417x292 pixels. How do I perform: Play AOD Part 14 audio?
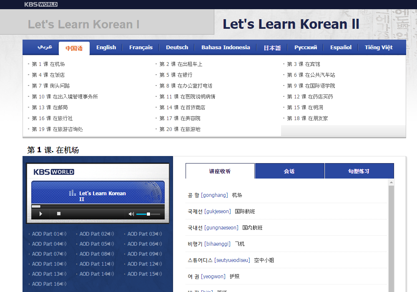pos(97,274)
